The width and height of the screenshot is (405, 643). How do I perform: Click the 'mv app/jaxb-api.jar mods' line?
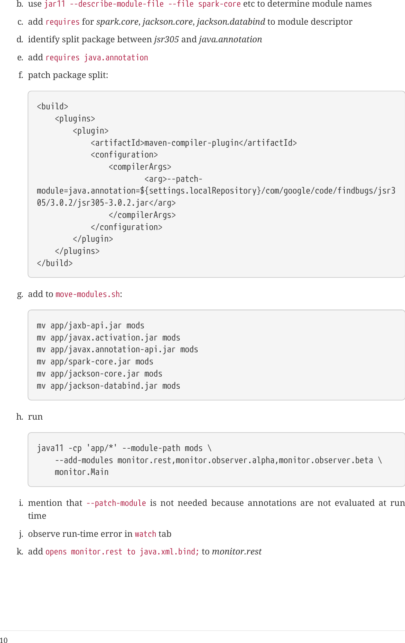tap(90, 326)
